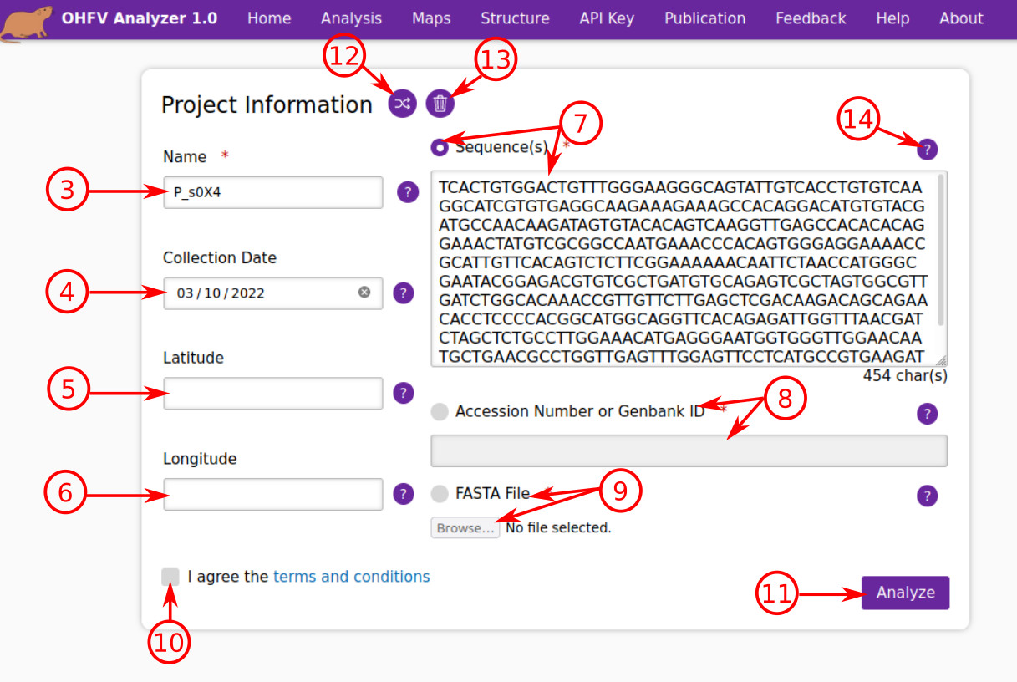
Task: Go to the Maps menu item
Action: pos(431,18)
